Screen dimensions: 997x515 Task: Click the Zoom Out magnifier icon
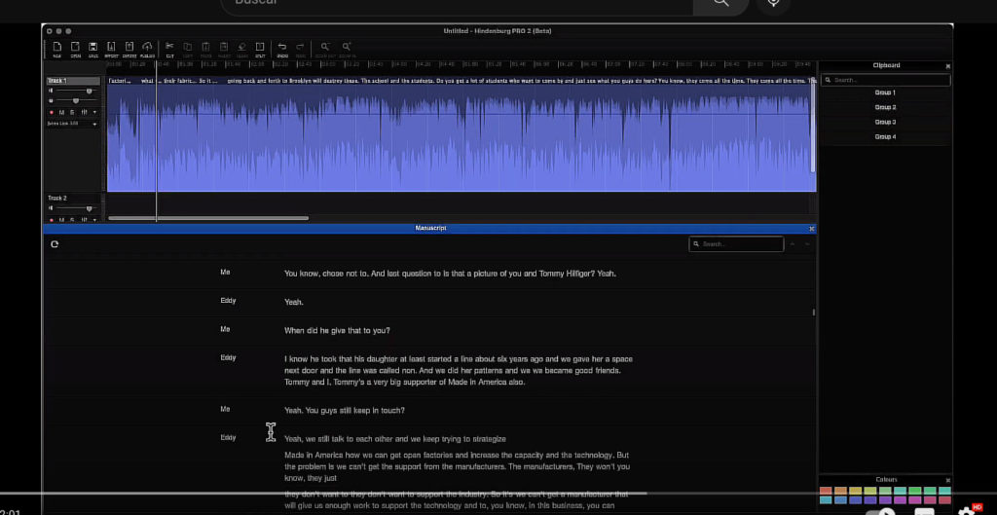325,49
